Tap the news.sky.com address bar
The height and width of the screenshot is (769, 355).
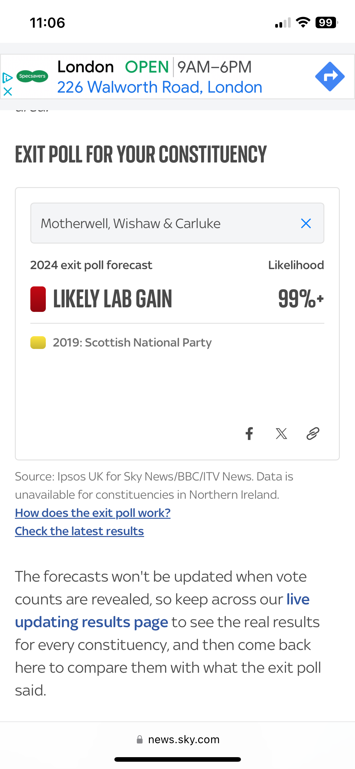point(177,739)
